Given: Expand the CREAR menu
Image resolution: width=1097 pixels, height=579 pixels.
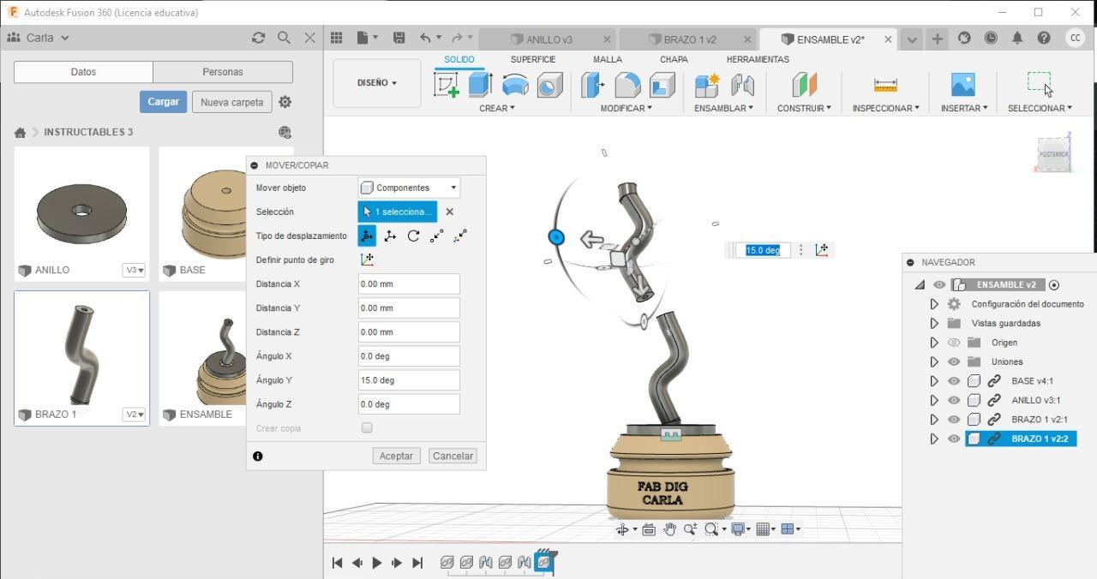Looking at the screenshot, I should pos(497,108).
